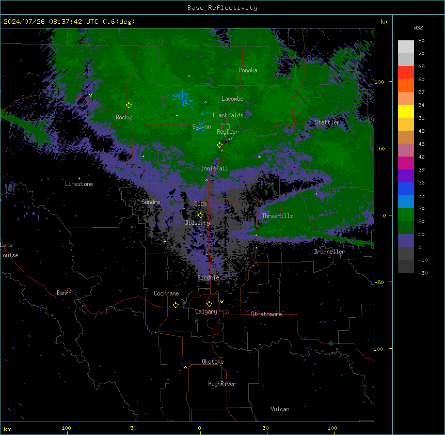Select the Lacombe city label
Screen dimensions: 445x435
point(232,99)
